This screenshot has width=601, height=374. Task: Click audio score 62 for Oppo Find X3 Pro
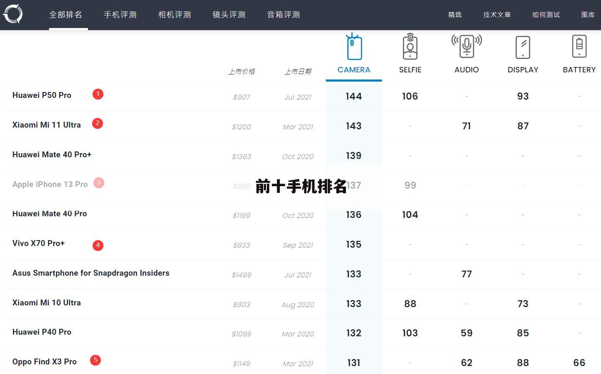pyautogui.click(x=467, y=363)
